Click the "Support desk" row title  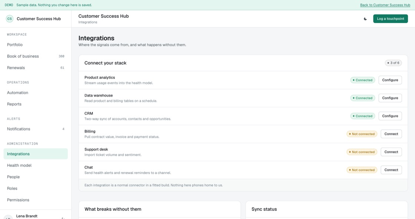point(96,149)
